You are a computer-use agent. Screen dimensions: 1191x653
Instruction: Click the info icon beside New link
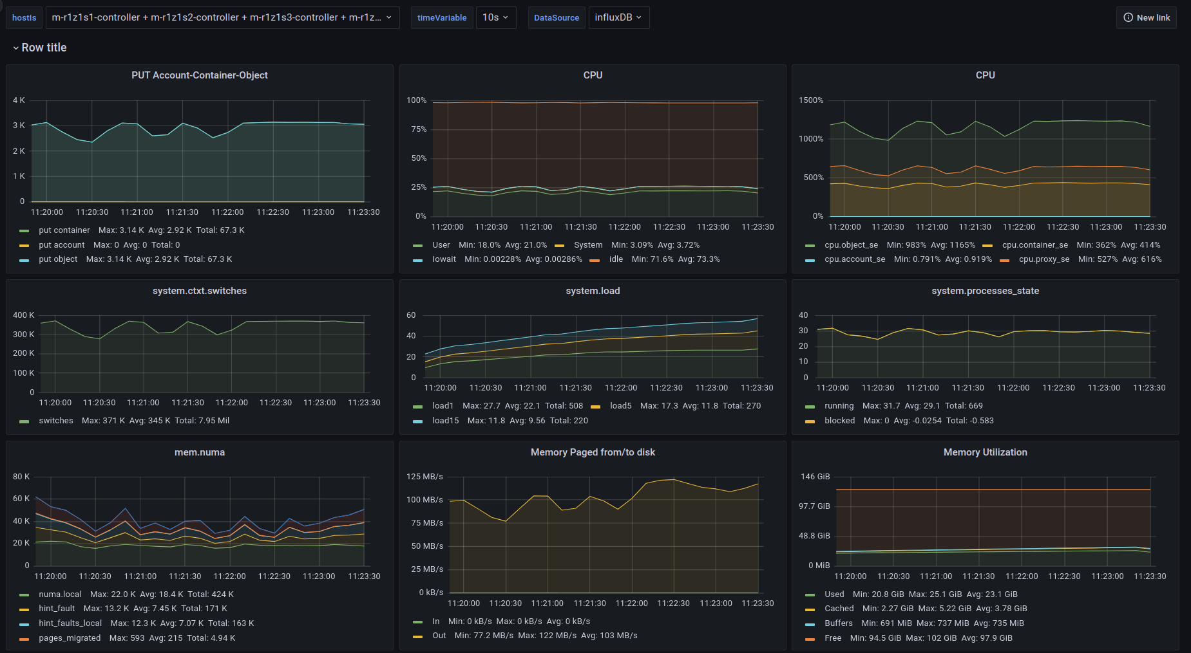click(1128, 18)
